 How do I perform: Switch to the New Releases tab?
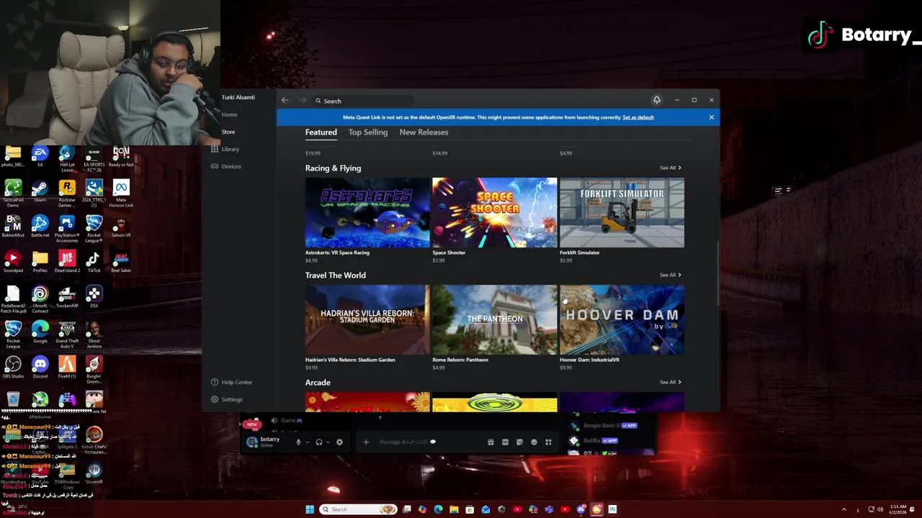(x=424, y=132)
